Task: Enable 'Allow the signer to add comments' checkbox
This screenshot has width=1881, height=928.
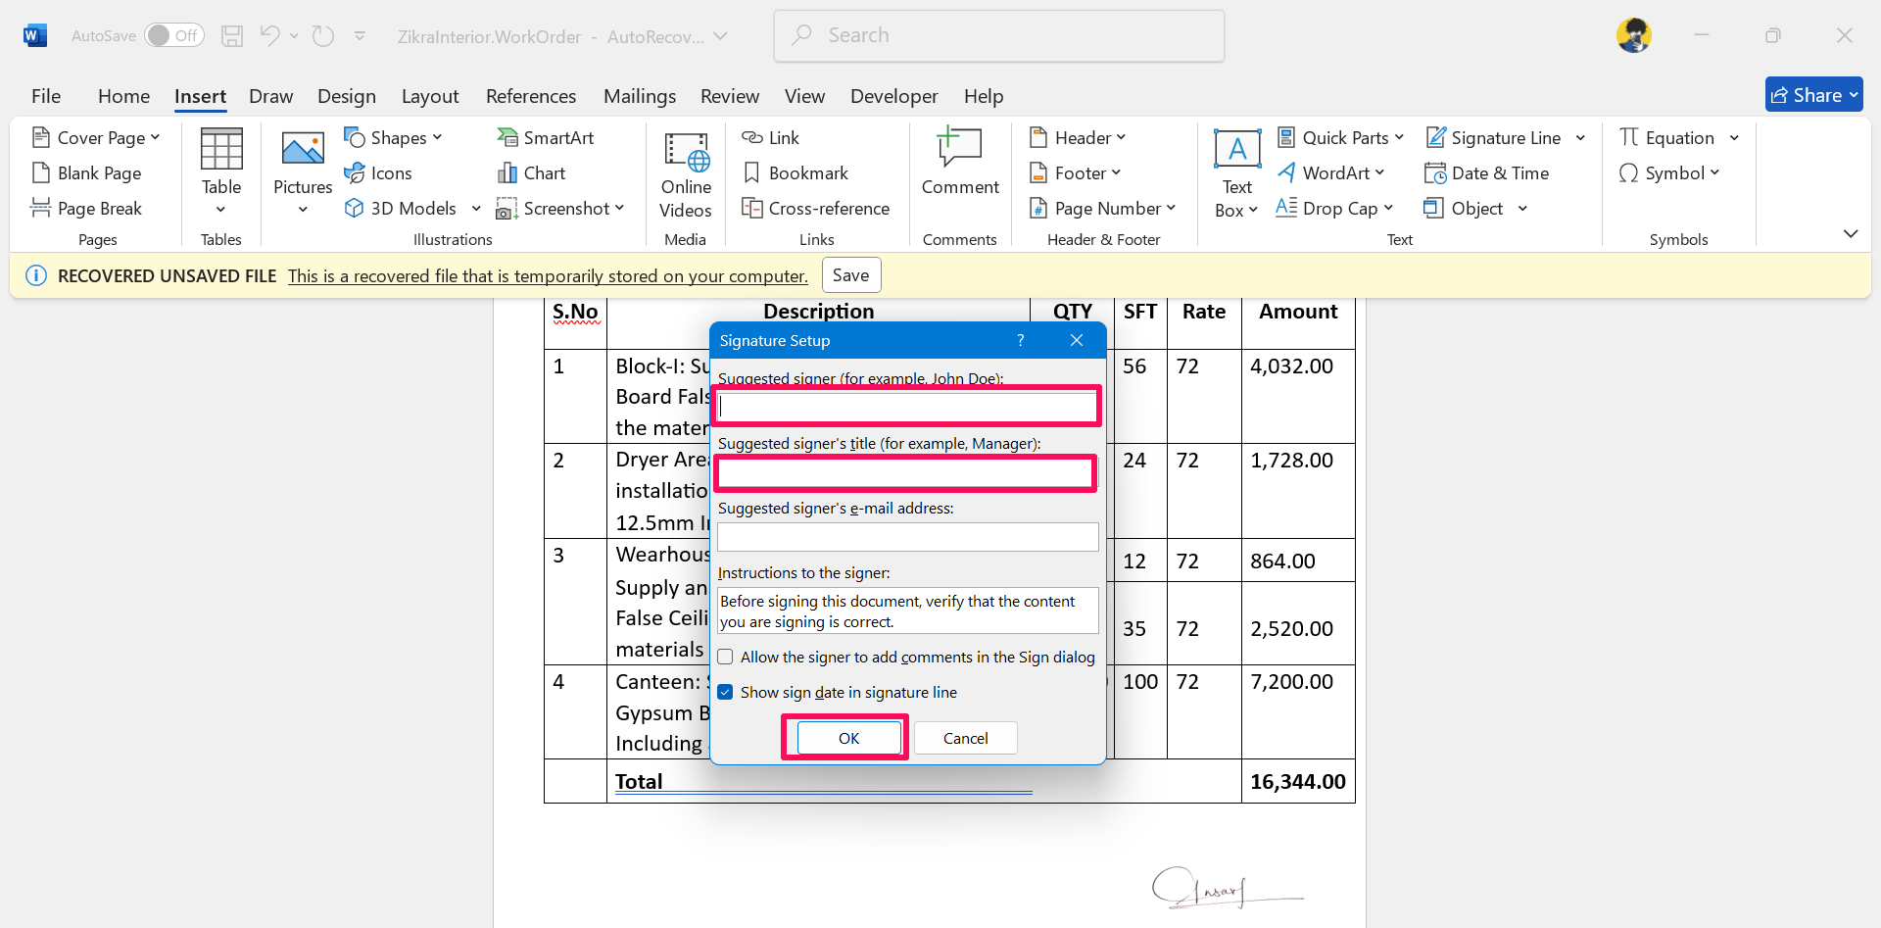Action: coord(725,658)
